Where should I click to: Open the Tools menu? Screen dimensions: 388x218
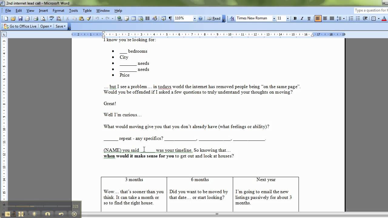click(x=73, y=11)
